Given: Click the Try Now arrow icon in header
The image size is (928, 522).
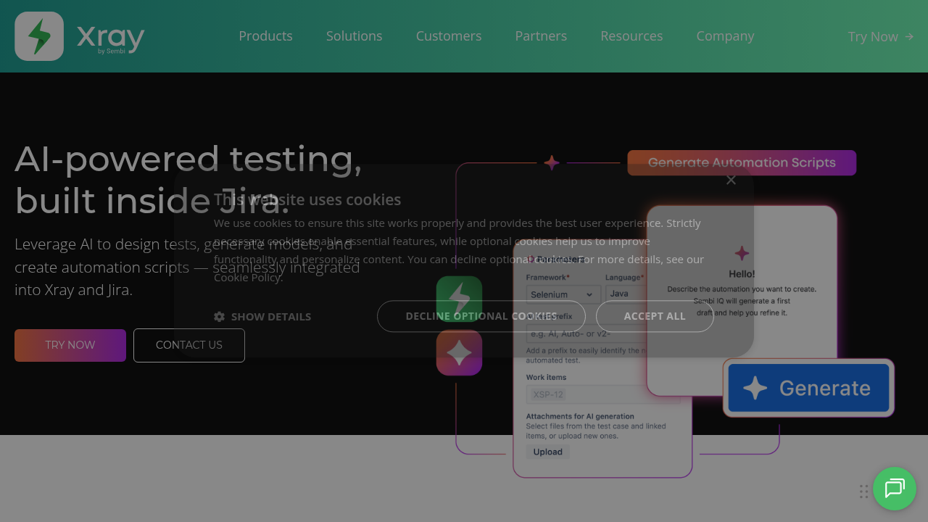Looking at the screenshot, I should pos(909,36).
